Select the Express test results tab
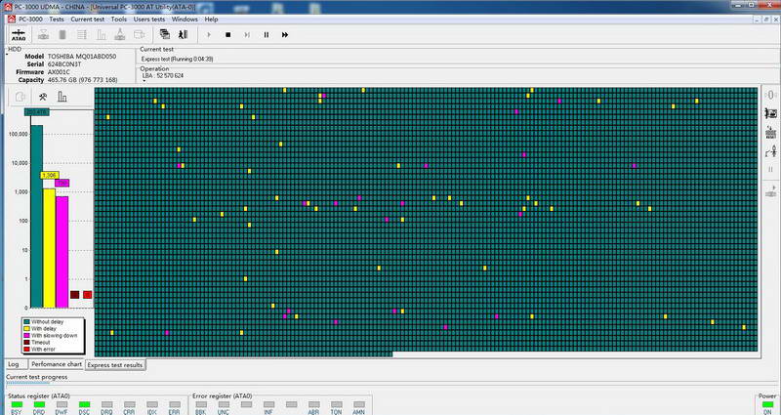Screen dimensions: 781x415 click(115, 364)
